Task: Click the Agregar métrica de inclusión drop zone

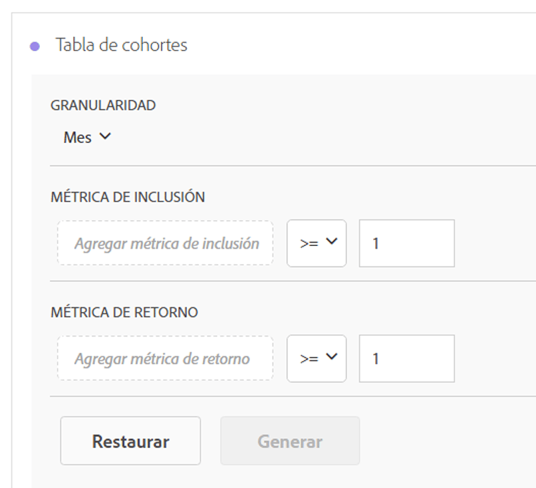Action: [x=165, y=243]
